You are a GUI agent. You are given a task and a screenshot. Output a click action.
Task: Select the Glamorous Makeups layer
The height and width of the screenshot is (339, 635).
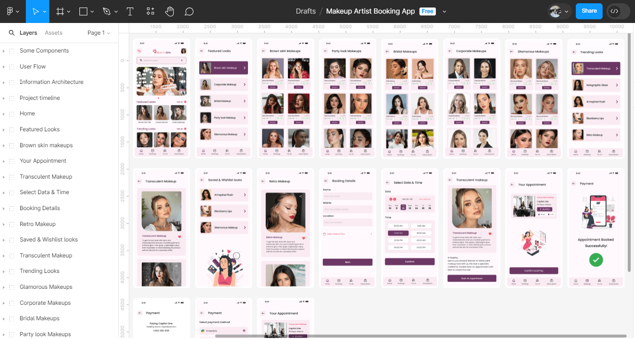pos(46,287)
